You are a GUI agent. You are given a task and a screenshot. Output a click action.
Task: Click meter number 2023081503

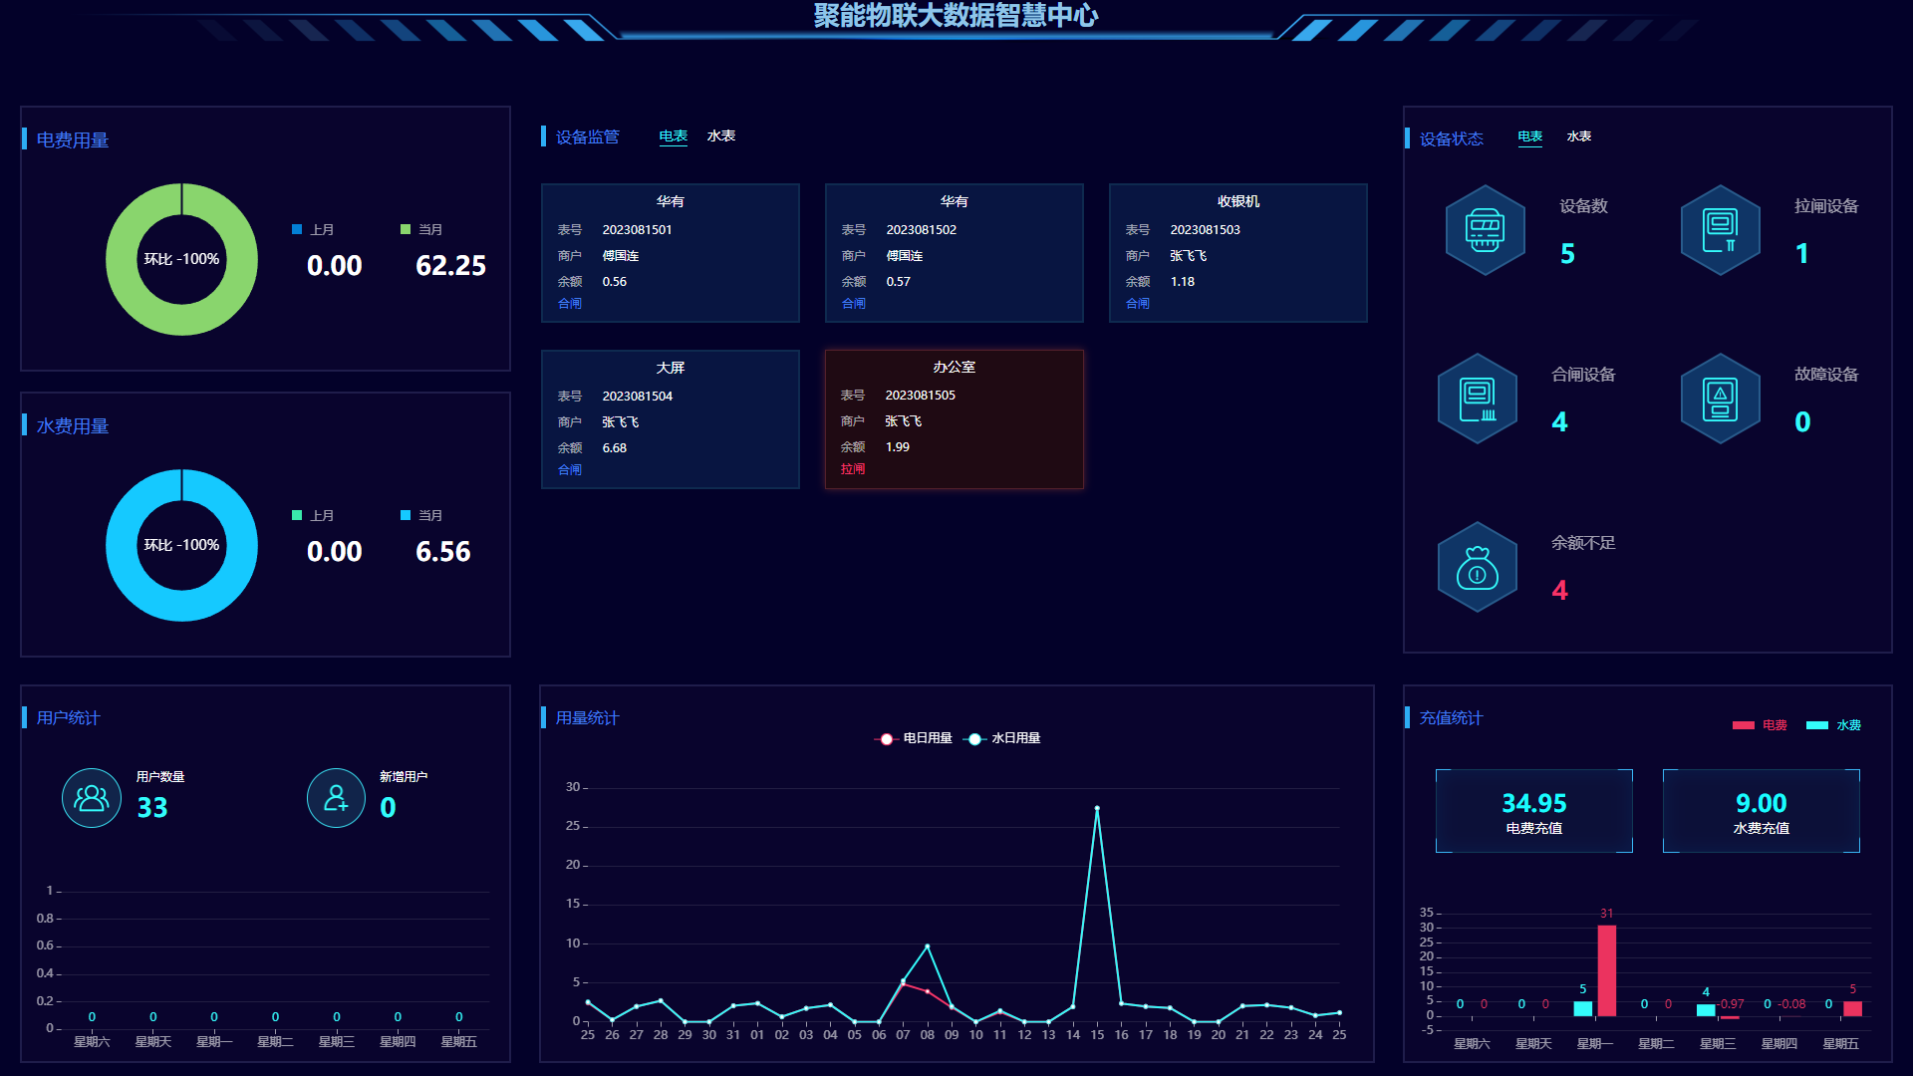click(x=1206, y=230)
